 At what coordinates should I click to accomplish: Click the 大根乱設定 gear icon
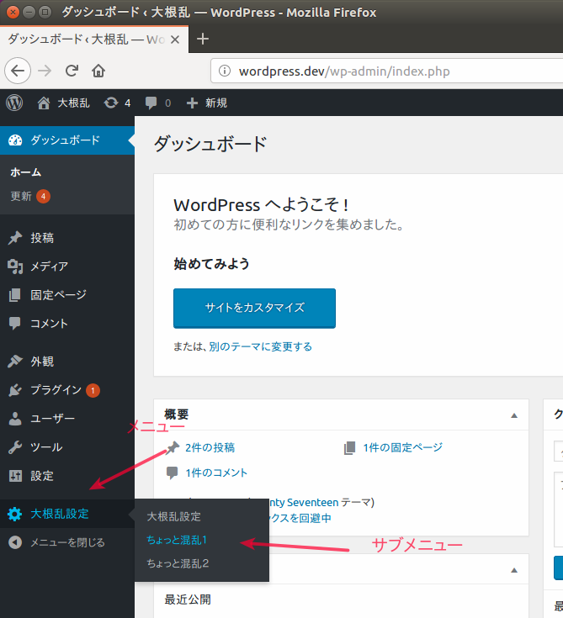pyautogui.click(x=15, y=514)
